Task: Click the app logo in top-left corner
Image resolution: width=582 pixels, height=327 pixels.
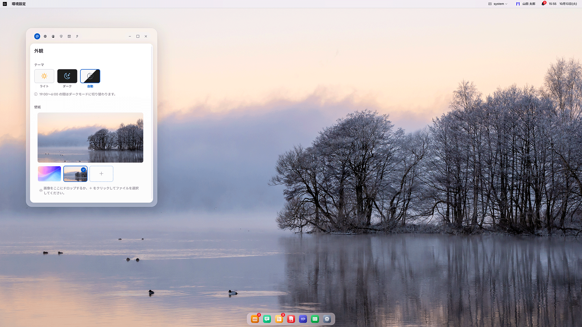Action: click(x=5, y=4)
